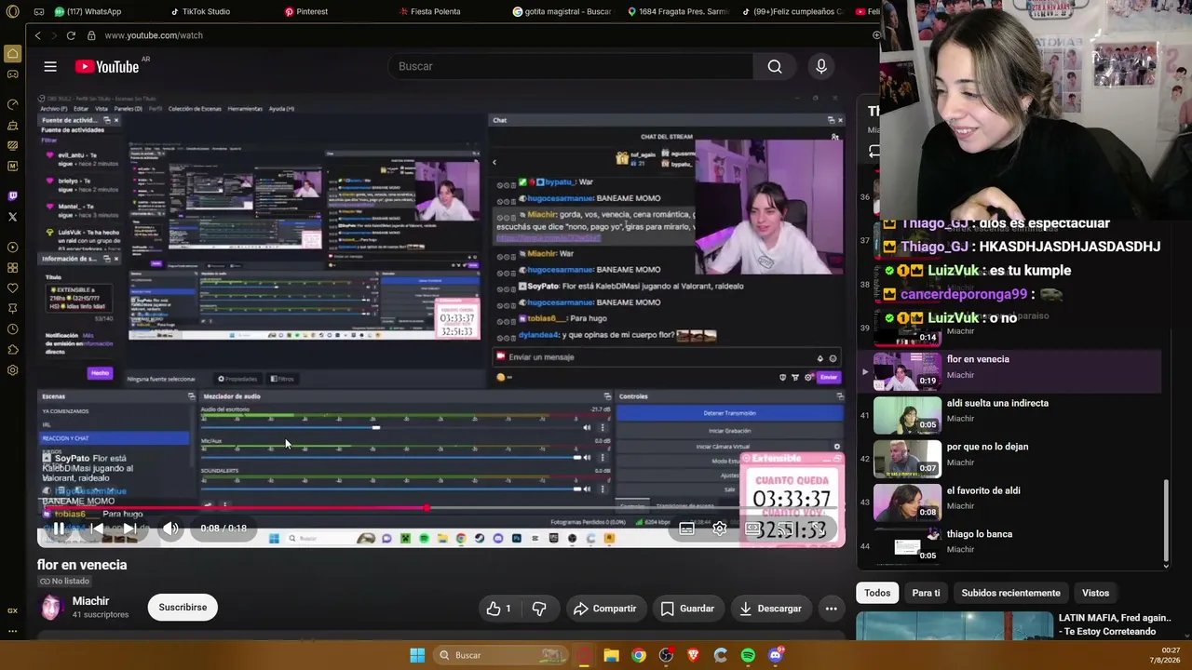Open the Miachir channel name link

pos(90,601)
